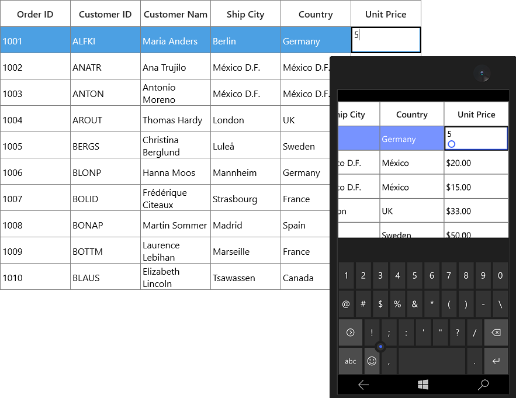Tap the Country column header on the phone
Viewport: 516px width, 398px height.
point(412,114)
